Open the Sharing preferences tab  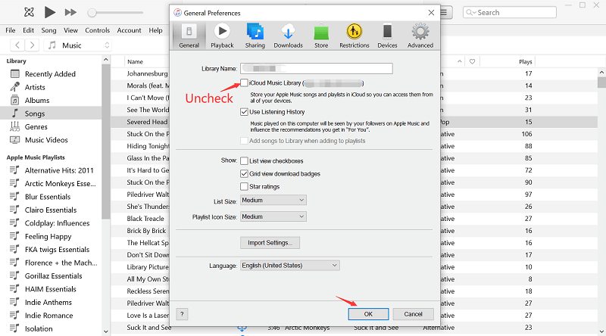coord(255,36)
